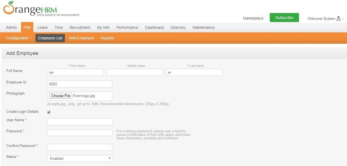This screenshot has width=347, height=166.
Task: Click the Employee Id field showing 0002
Action: (80, 84)
